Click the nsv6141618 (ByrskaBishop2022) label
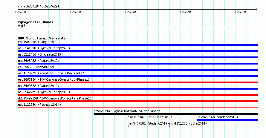Screen dimensions: 266x138 pyautogui.click(x=44, y=48)
